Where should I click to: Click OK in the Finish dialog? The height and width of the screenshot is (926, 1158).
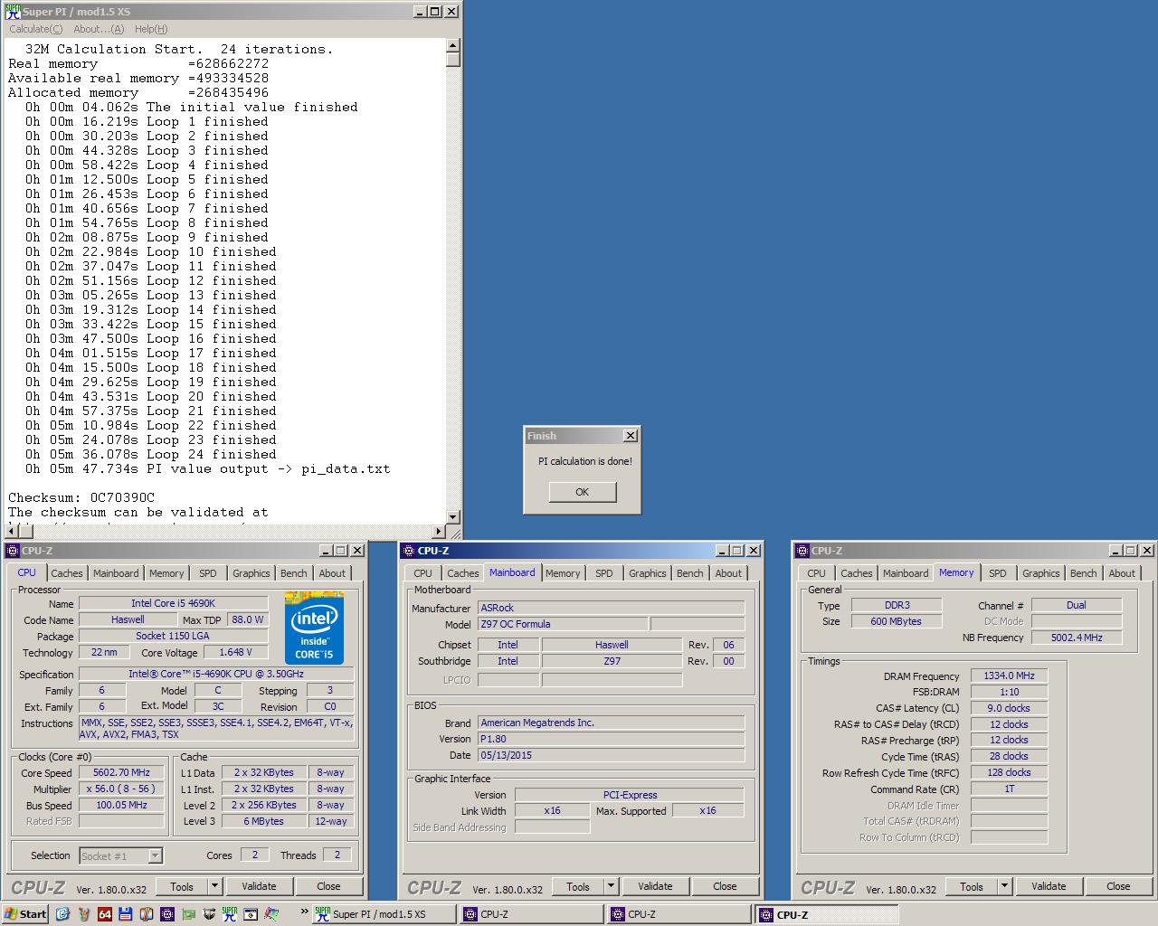pyautogui.click(x=582, y=492)
